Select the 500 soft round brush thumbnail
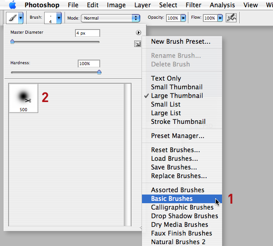This screenshot has width=273, height=246. tap(23, 98)
